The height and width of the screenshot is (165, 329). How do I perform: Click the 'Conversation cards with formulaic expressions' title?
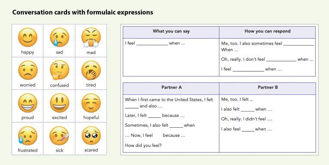coord(83,12)
